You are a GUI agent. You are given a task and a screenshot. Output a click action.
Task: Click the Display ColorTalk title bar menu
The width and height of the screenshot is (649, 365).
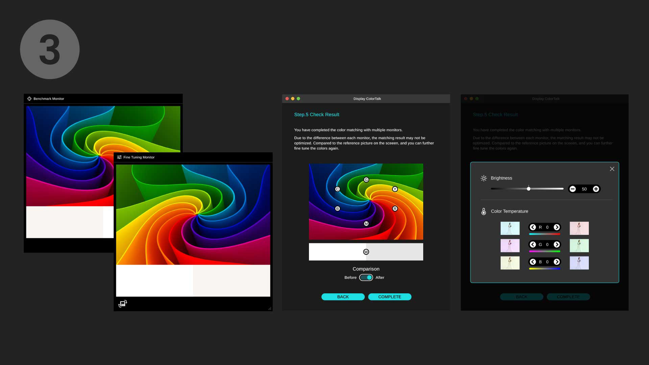[366, 98]
